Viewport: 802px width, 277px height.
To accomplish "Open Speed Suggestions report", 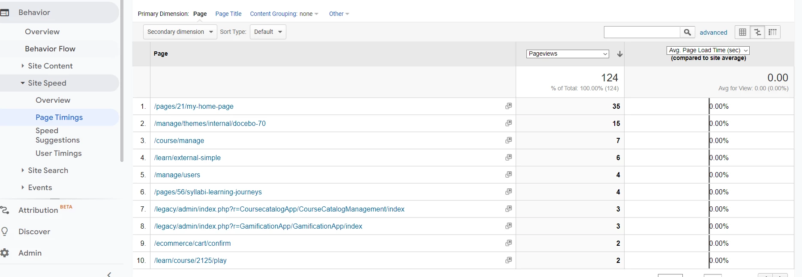I will click(57, 135).
